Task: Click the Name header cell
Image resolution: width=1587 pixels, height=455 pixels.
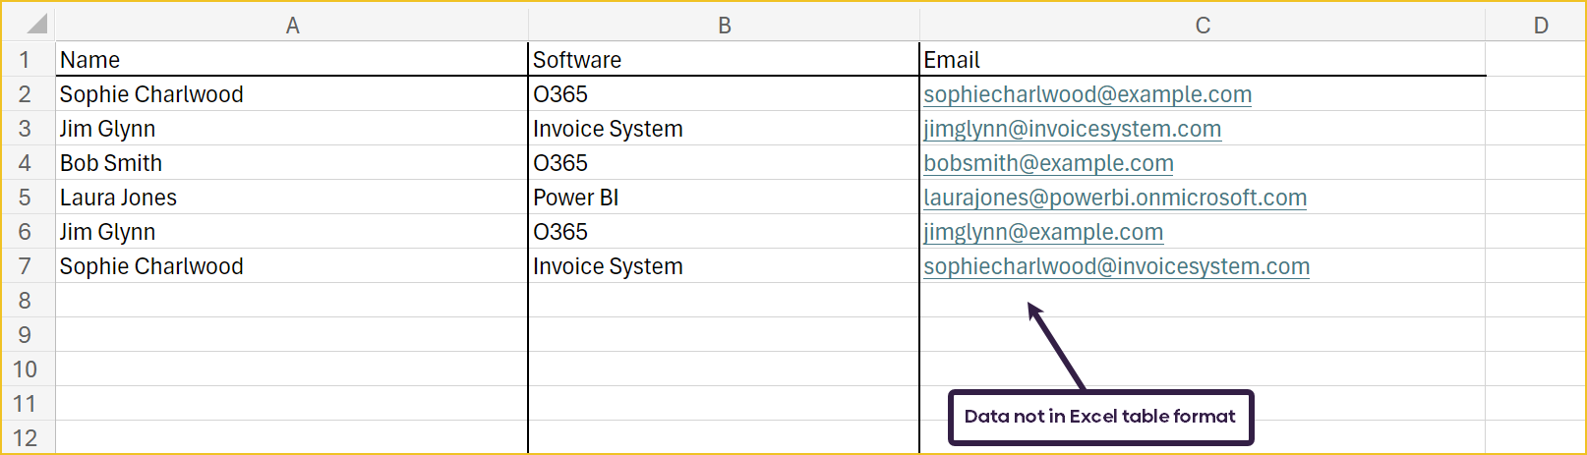Action: (292, 59)
